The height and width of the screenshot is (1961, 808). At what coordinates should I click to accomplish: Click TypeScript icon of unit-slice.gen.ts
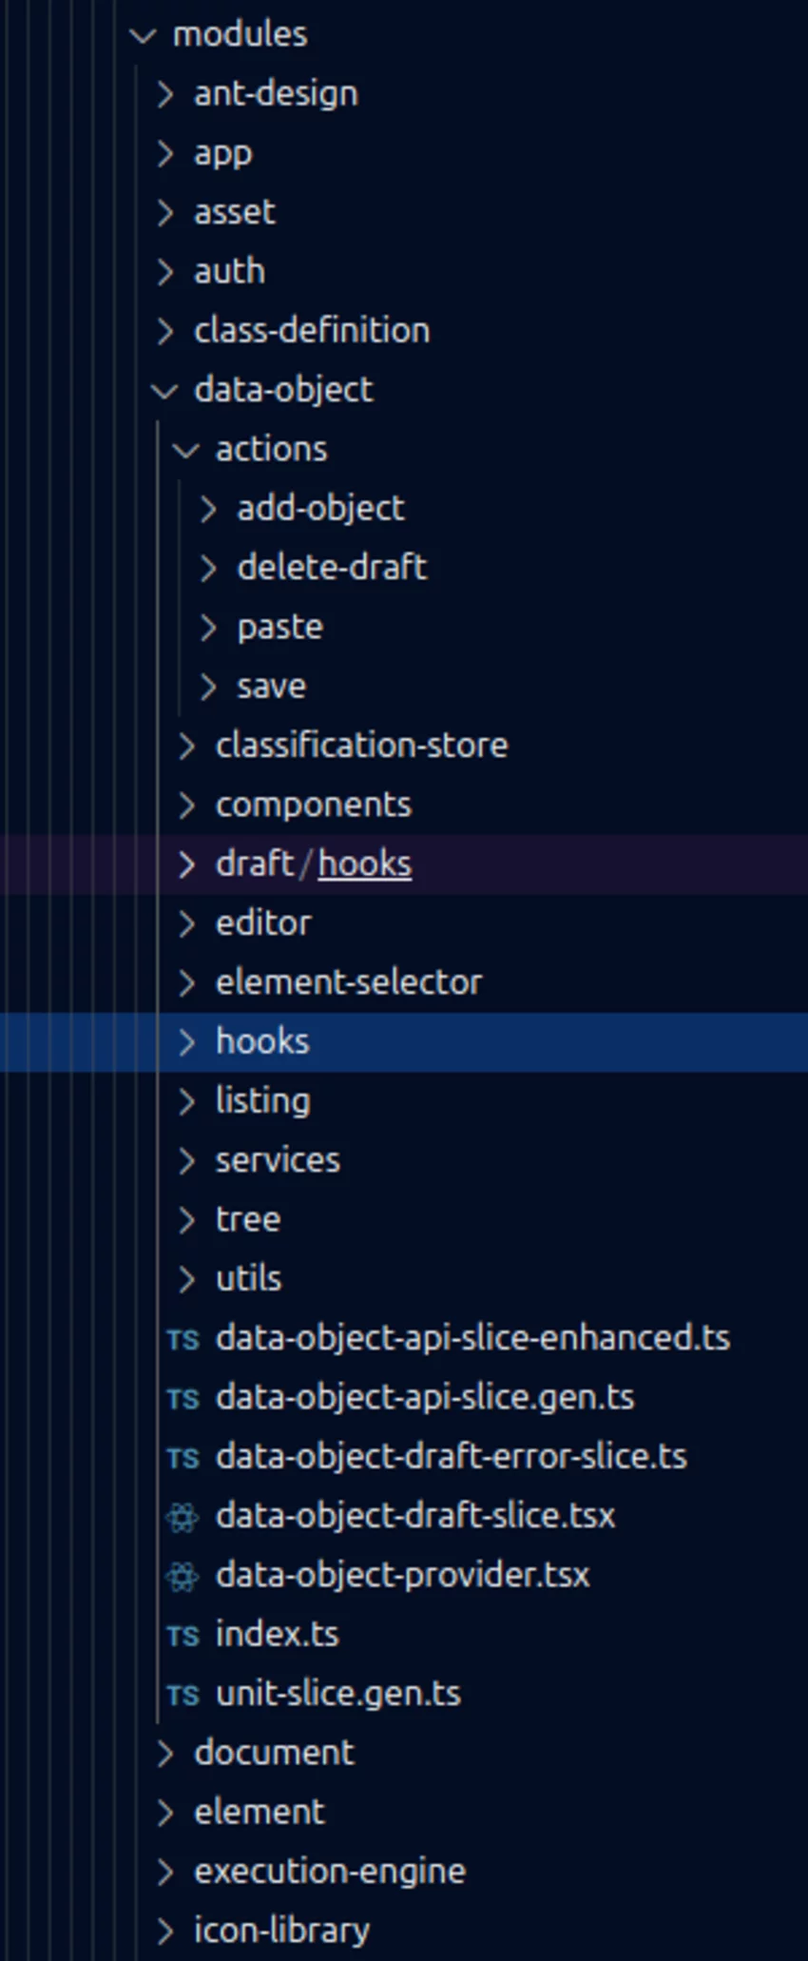pos(183,1695)
